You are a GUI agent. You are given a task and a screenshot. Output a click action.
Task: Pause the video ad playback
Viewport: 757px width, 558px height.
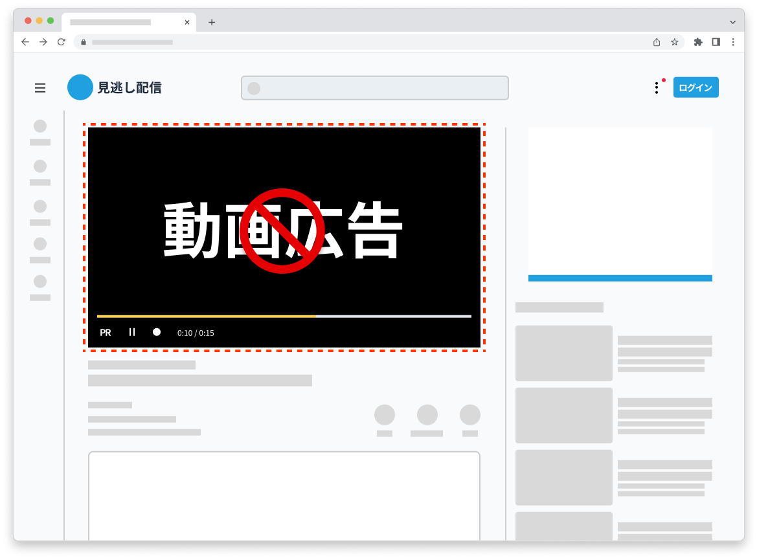[132, 332]
